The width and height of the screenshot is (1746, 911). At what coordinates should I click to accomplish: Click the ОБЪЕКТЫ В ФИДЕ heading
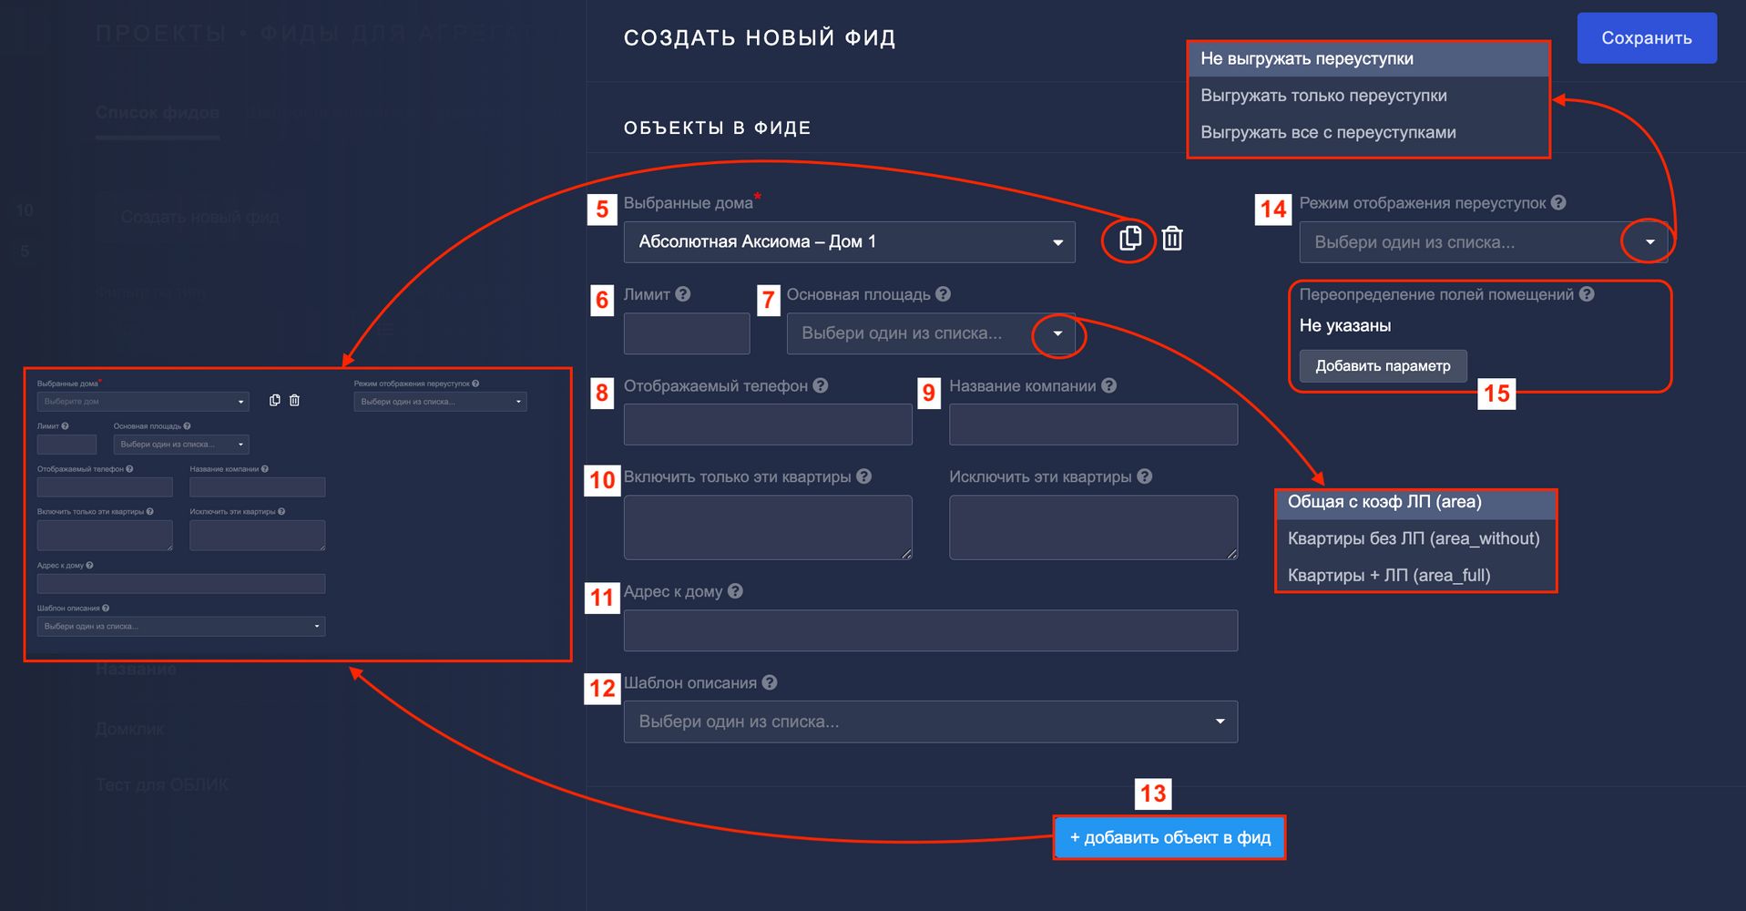717,128
